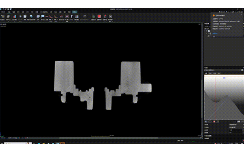Select the first tab above the histogram
Image resolution: width=244 pixels, height=151 pixels.
point(206,73)
